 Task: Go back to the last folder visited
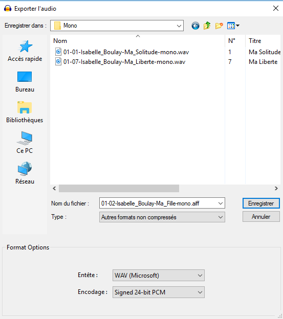(x=195, y=26)
